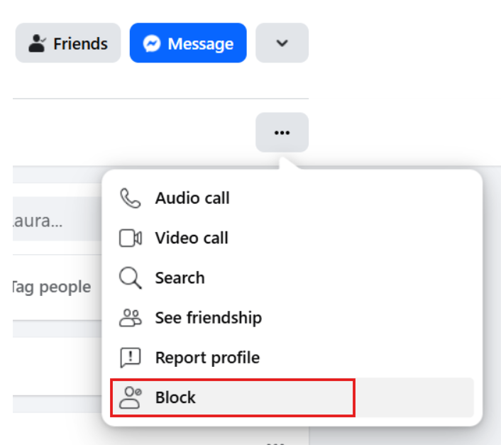Select the Search text label in the menu
This screenshot has height=445, width=501.
click(180, 278)
